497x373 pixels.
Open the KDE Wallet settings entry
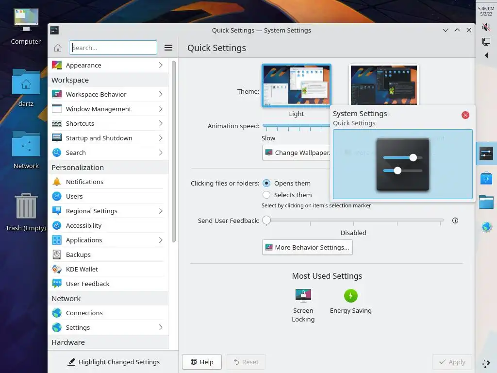point(108,269)
